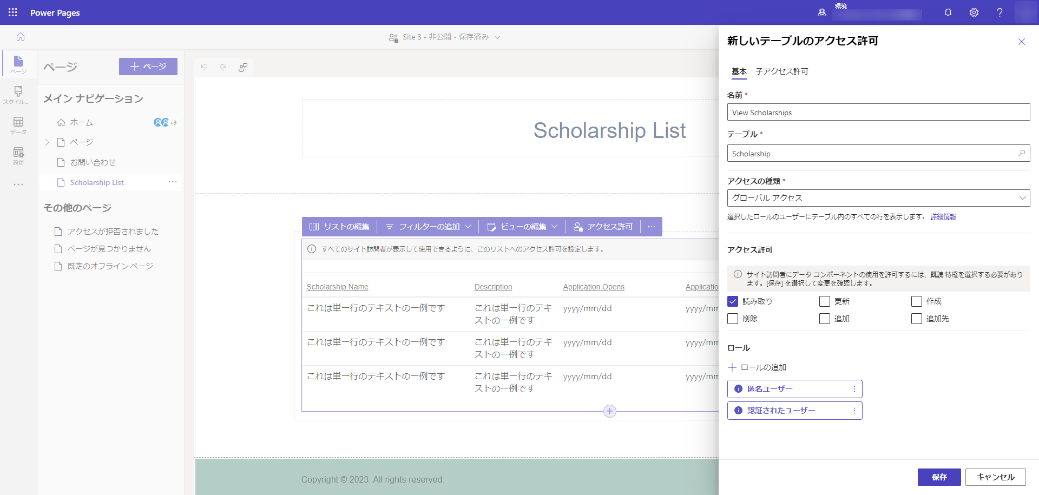Open the Styling workspace icon
The width and height of the screenshot is (1039, 495).
[x=18, y=95]
